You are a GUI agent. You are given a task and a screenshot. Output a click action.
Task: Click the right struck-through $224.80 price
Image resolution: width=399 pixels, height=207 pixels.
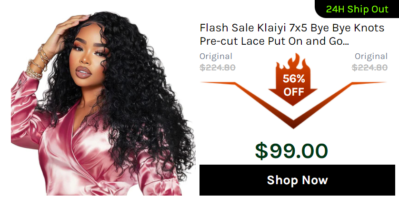pyautogui.click(x=369, y=68)
